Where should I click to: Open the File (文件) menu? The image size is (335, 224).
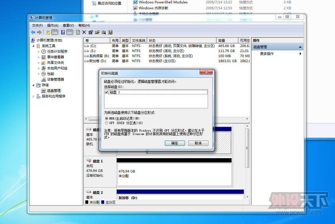[38, 26]
